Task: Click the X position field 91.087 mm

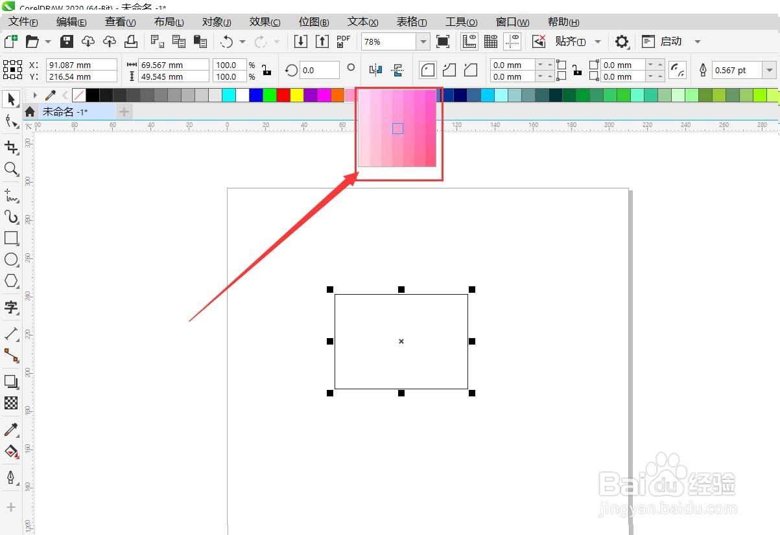Action: pyautogui.click(x=82, y=65)
